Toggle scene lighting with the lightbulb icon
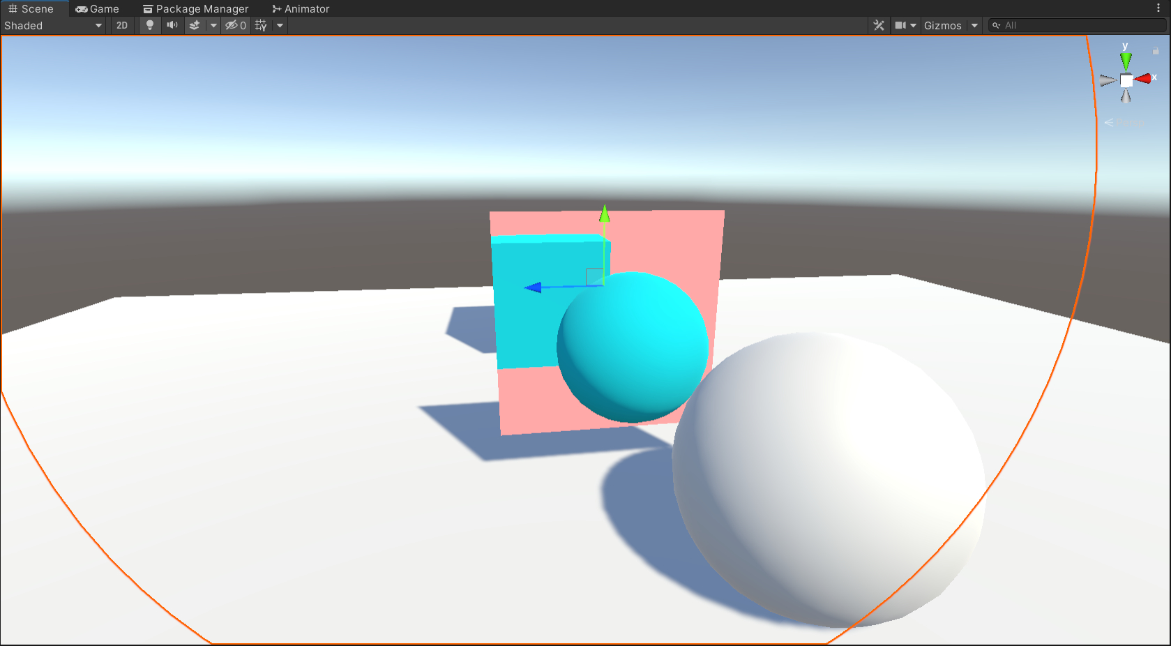This screenshot has height=646, width=1171. [x=149, y=25]
